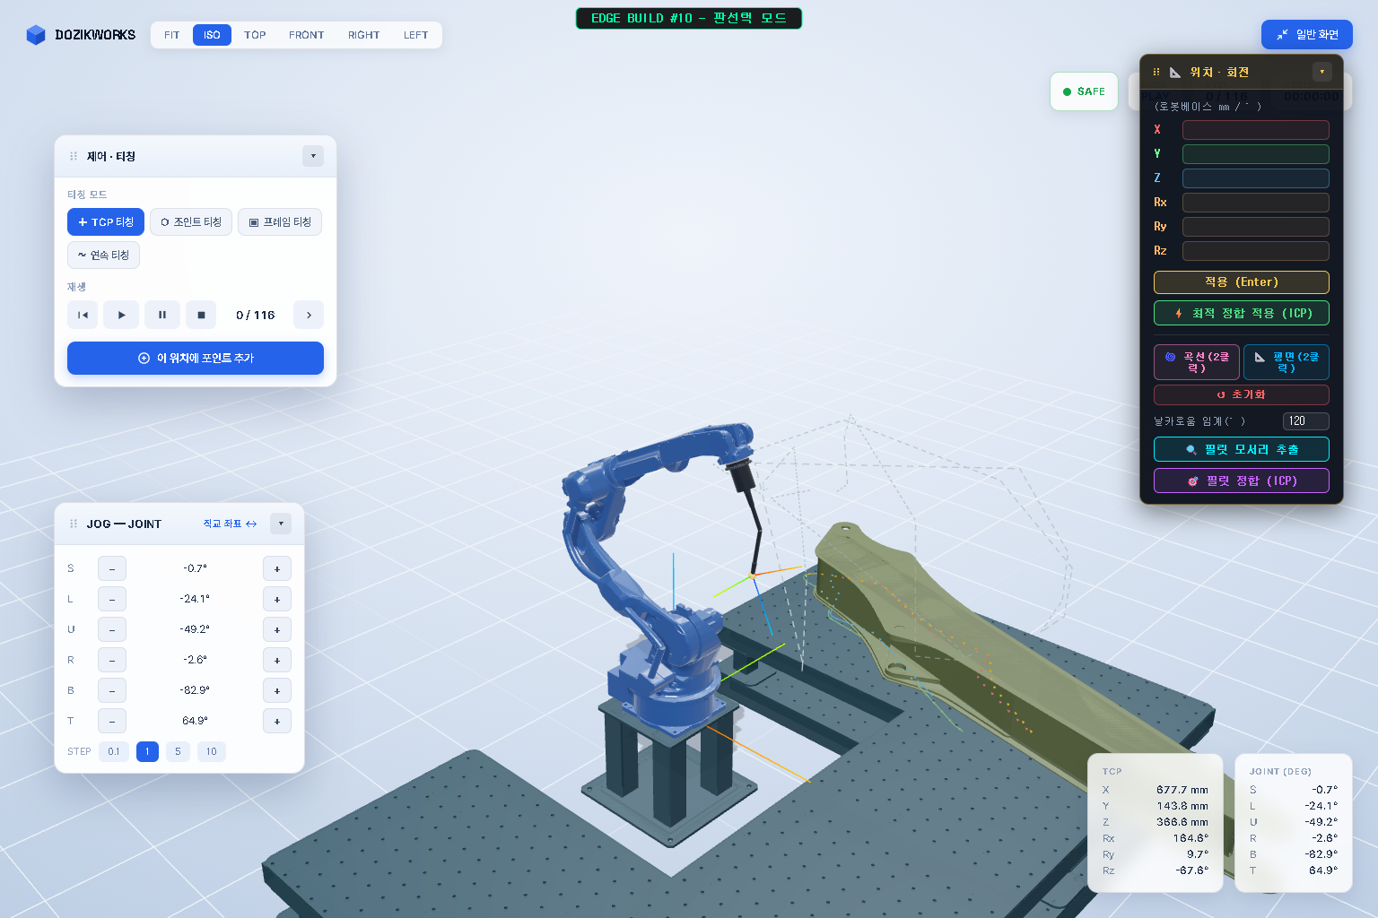Decrease B joint with minus button
Image resolution: width=1378 pixels, height=918 pixels.
112,690
